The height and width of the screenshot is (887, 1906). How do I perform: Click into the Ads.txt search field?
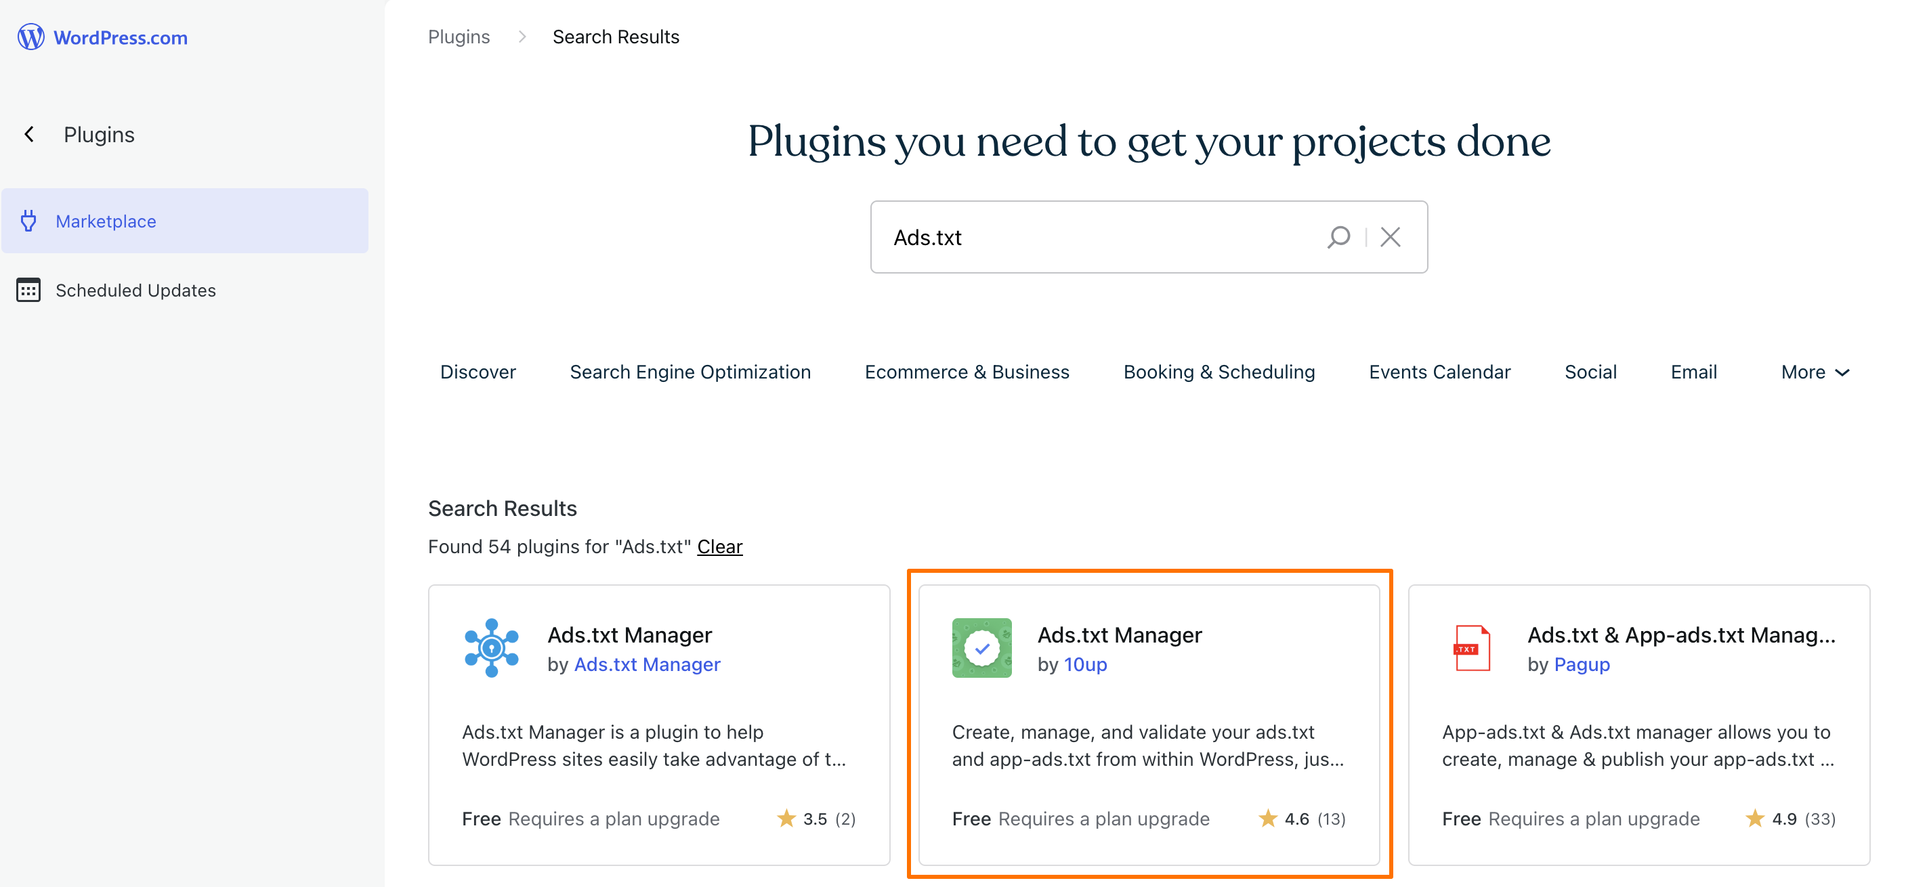(x=1095, y=237)
